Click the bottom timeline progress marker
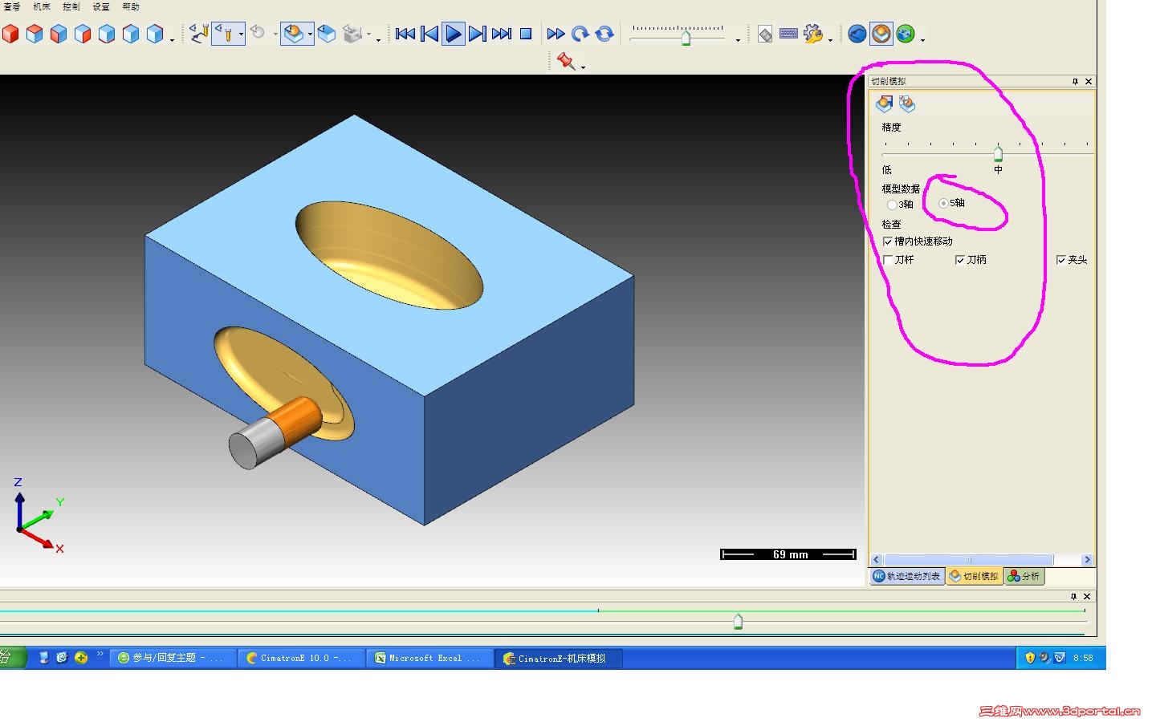Viewport: 1156px width, 722px height. point(738,621)
